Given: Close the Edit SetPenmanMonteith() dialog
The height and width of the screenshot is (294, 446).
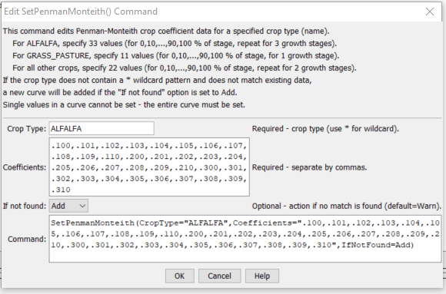Looking at the screenshot, I should (x=430, y=12).
